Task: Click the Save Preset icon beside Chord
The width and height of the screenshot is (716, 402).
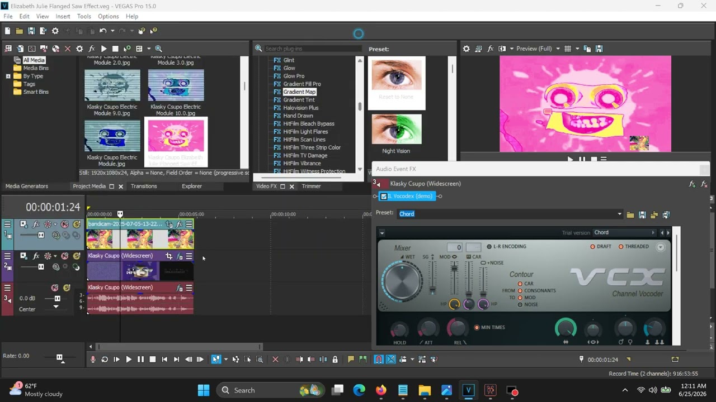Action: 642,214
